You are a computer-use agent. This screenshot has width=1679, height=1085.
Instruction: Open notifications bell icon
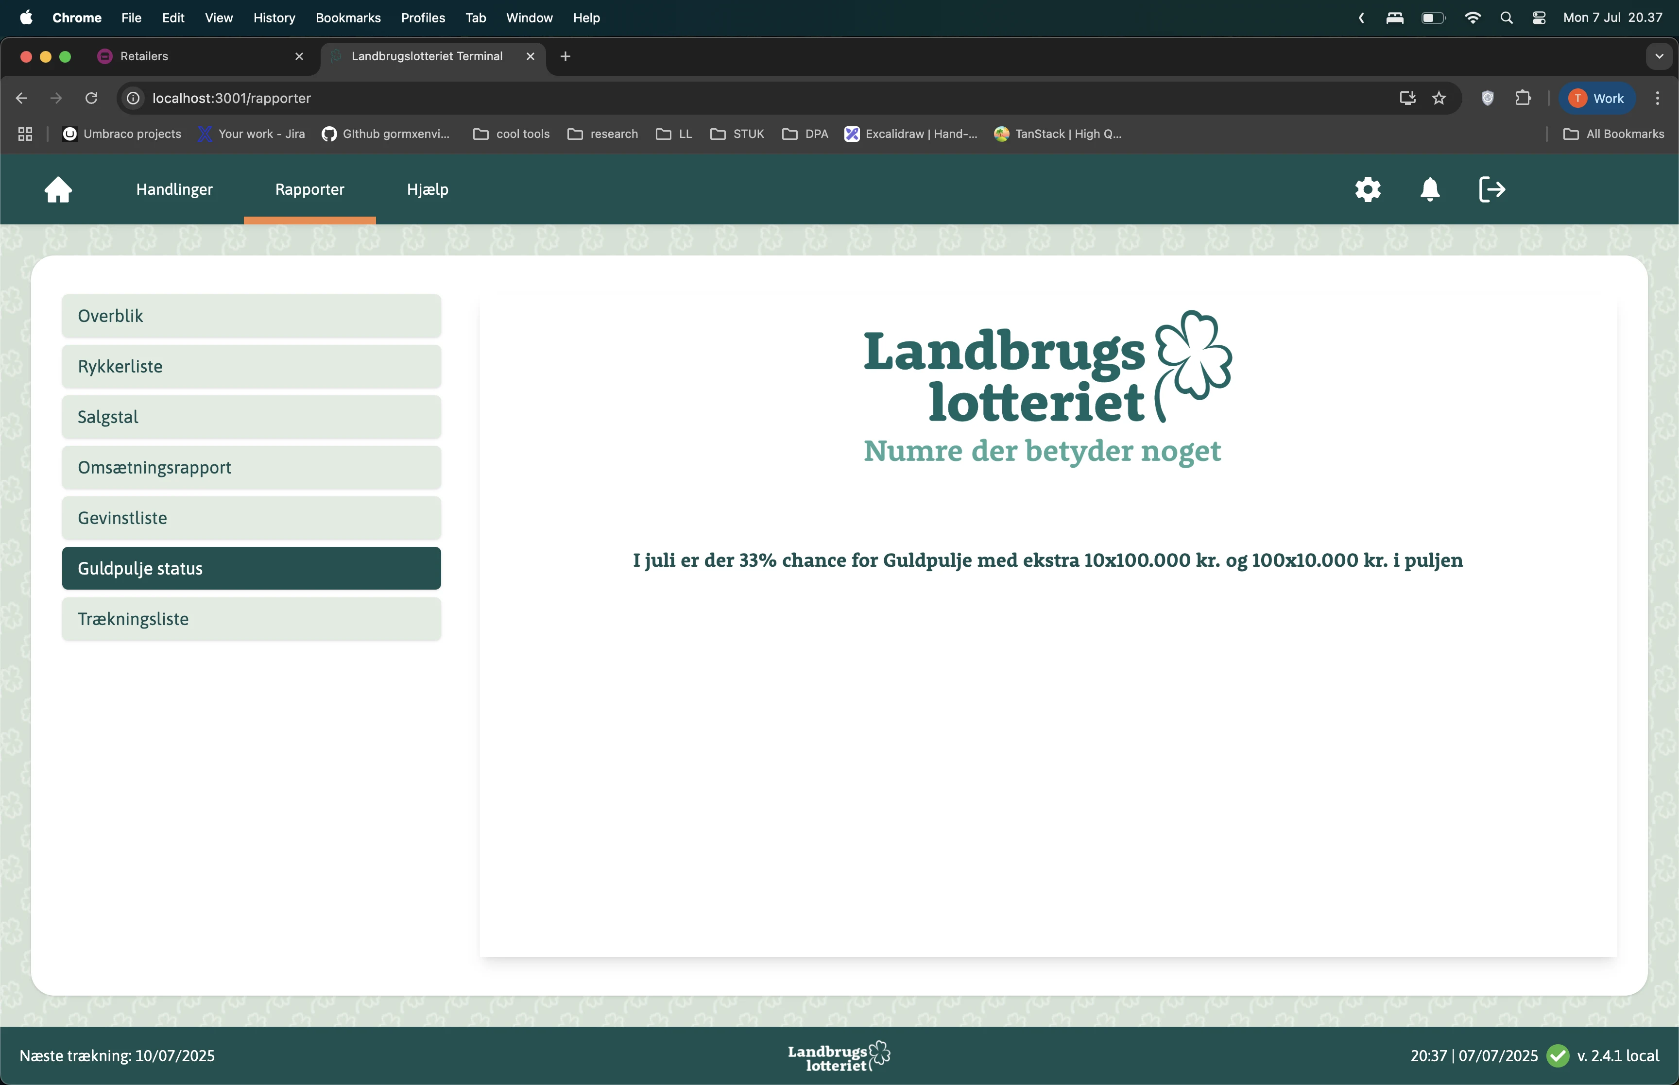click(x=1430, y=189)
